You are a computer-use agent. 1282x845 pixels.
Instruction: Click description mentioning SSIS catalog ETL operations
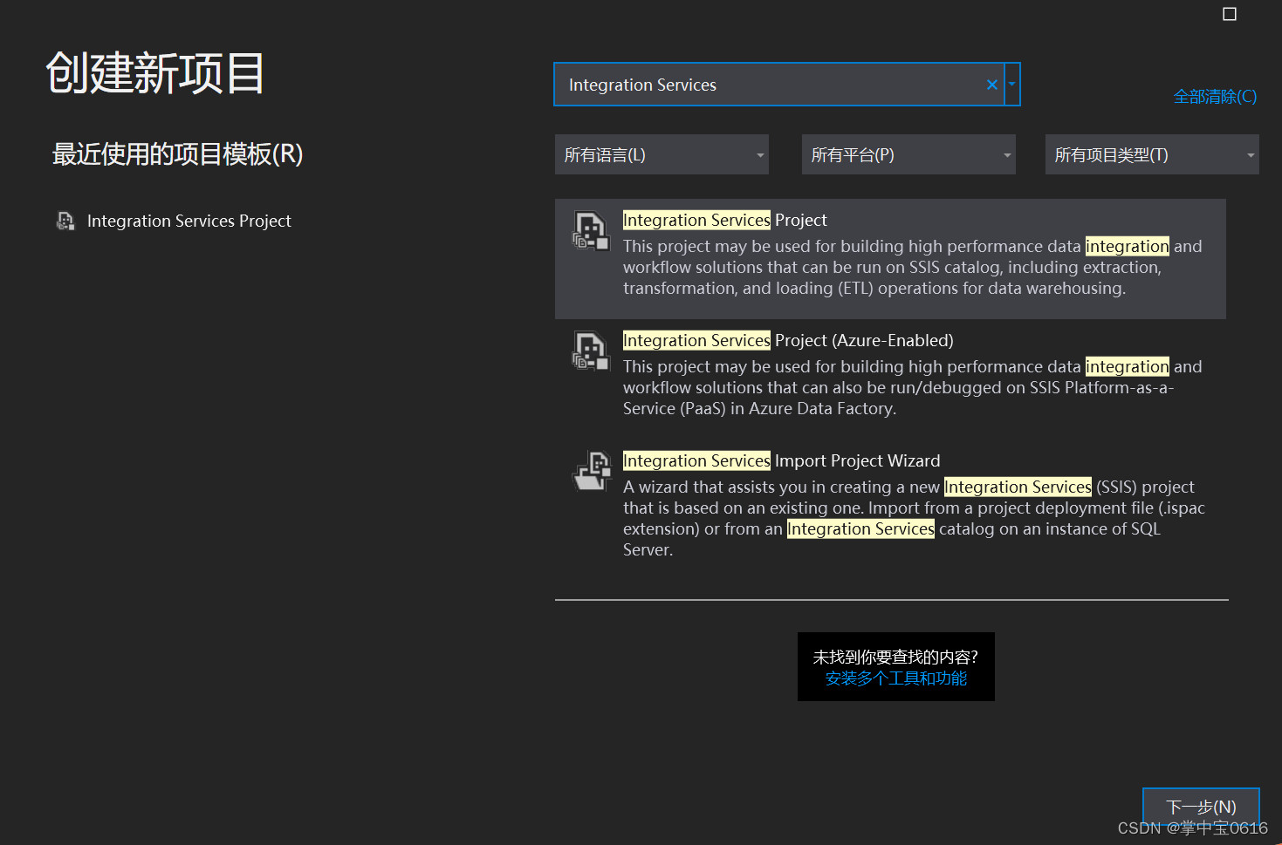[913, 268]
